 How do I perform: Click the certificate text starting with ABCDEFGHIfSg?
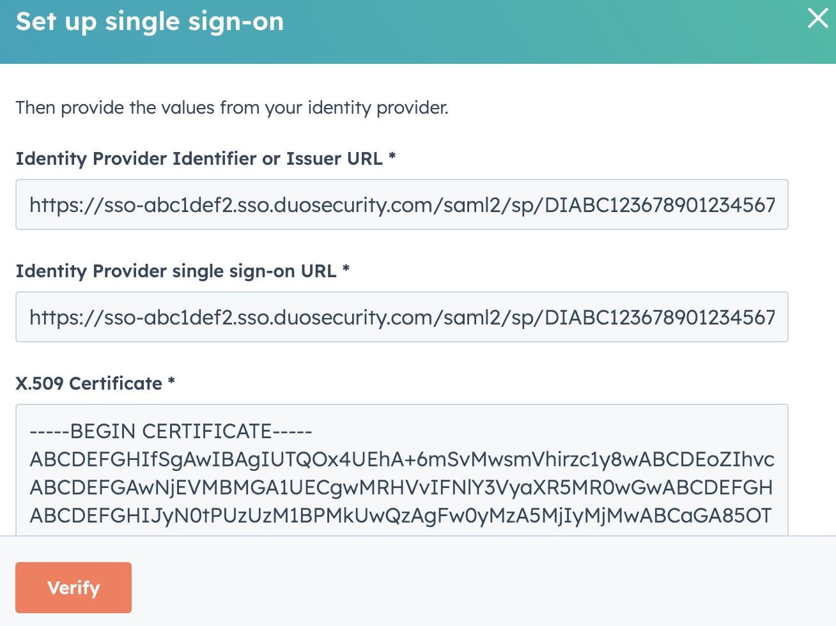click(401, 459)
